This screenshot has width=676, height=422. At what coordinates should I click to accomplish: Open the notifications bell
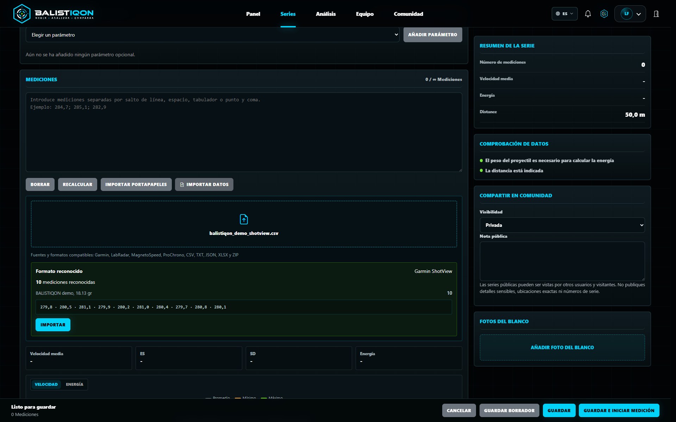pos(588,14)
